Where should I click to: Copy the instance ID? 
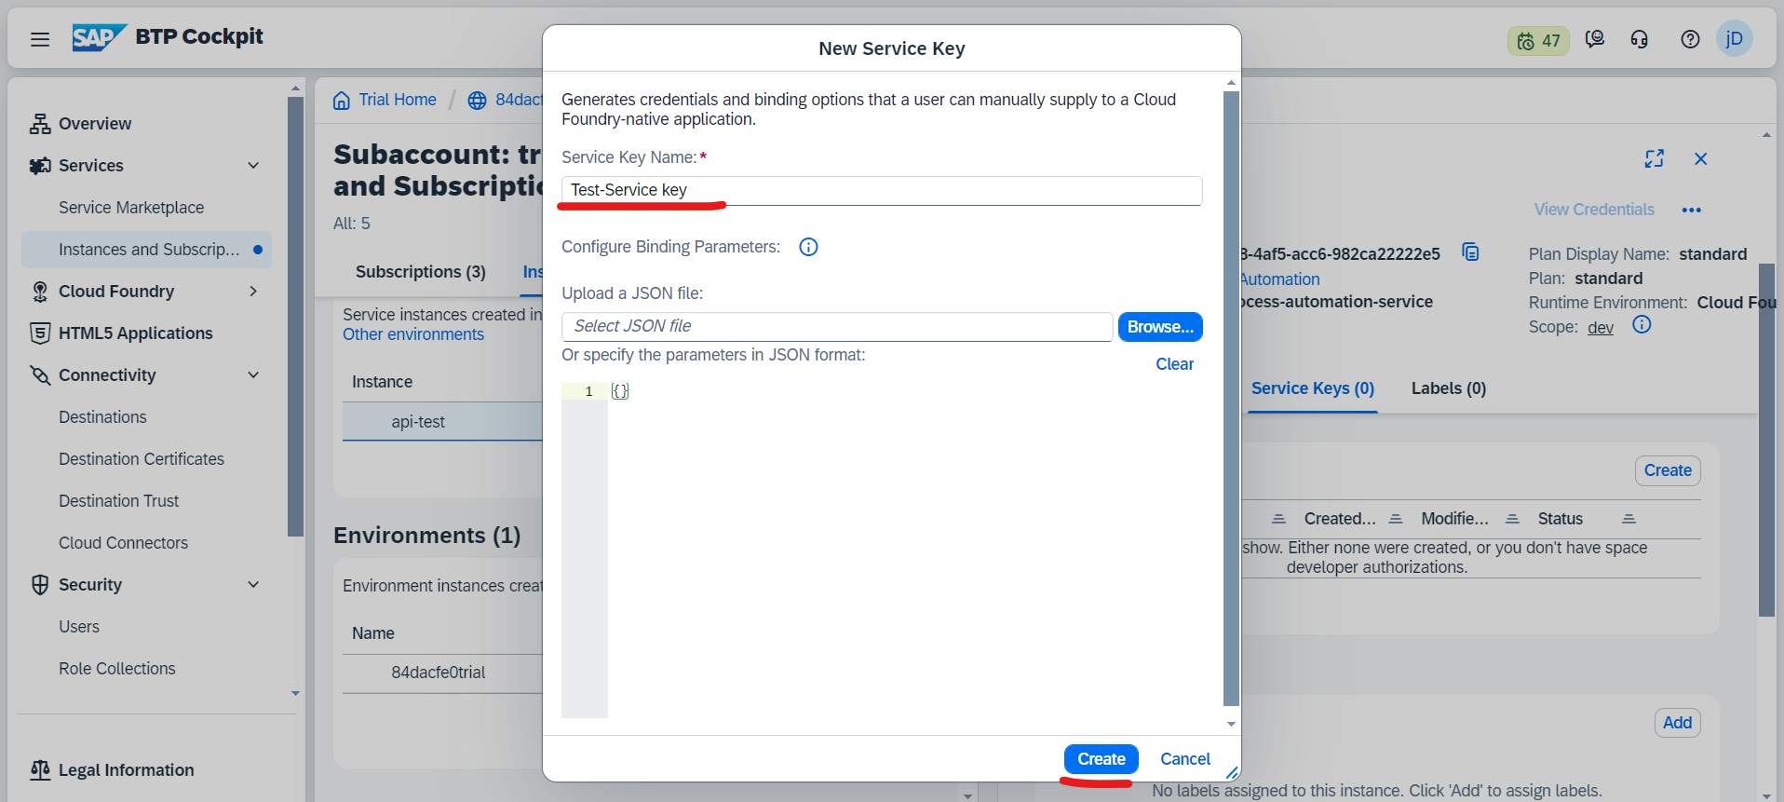1471,252
